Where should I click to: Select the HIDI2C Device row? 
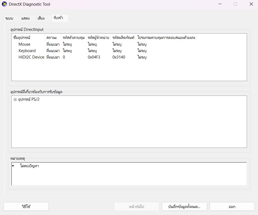point(31,57)
